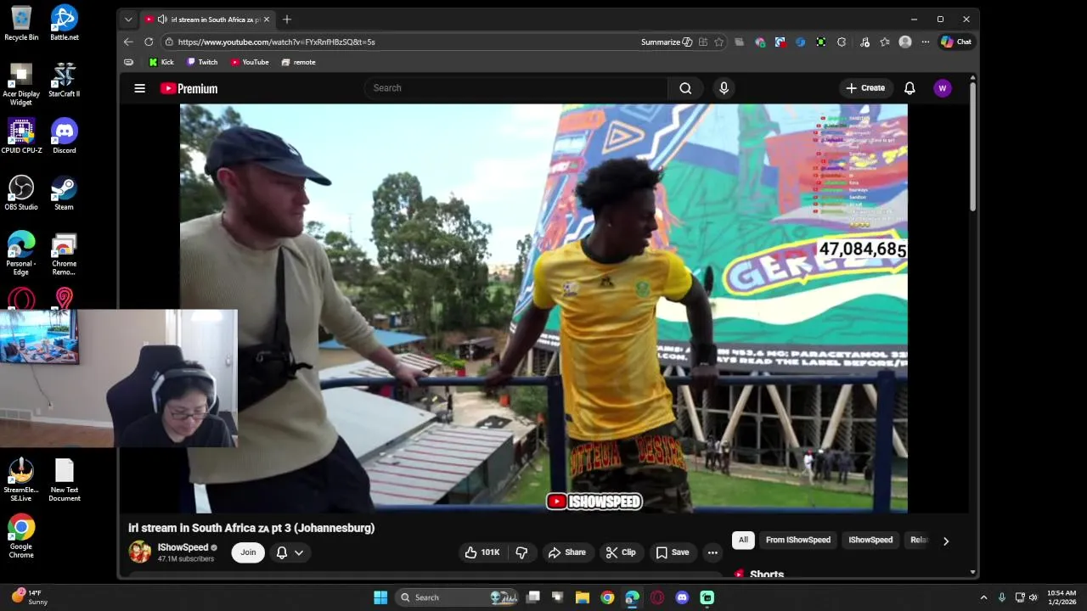The height and width of the screenshot is (611, 1087).
Task: Join the IShowSpeed channel membership
Action: 248,552
